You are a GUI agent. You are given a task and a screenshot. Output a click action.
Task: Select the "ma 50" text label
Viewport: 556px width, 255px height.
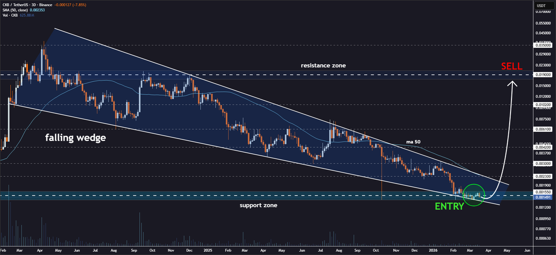[414, 142]
